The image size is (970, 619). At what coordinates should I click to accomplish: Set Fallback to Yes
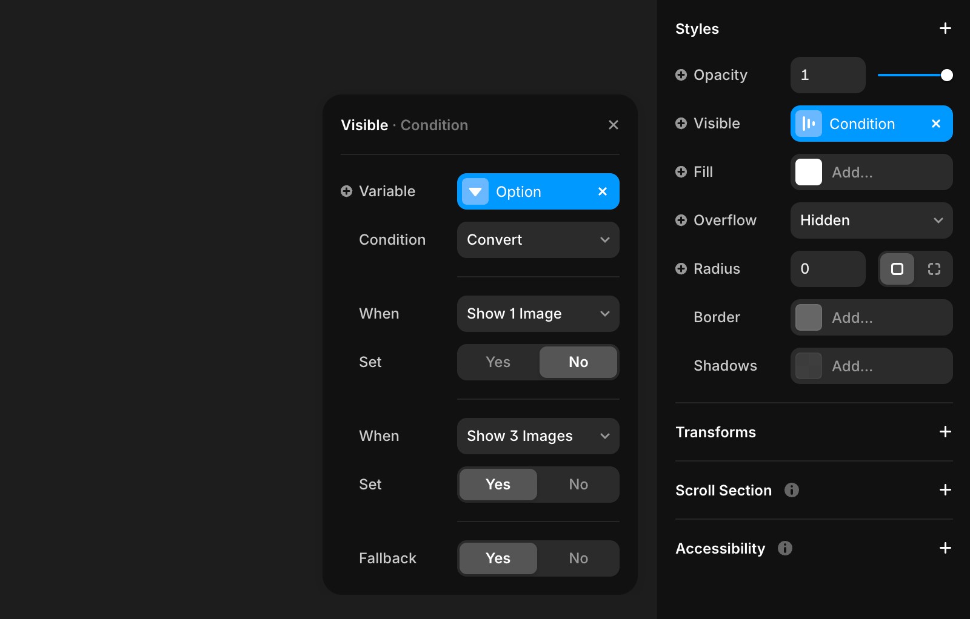tap(498, 558)
